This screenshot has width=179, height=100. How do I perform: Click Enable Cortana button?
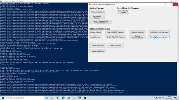[x=95, y=37]
